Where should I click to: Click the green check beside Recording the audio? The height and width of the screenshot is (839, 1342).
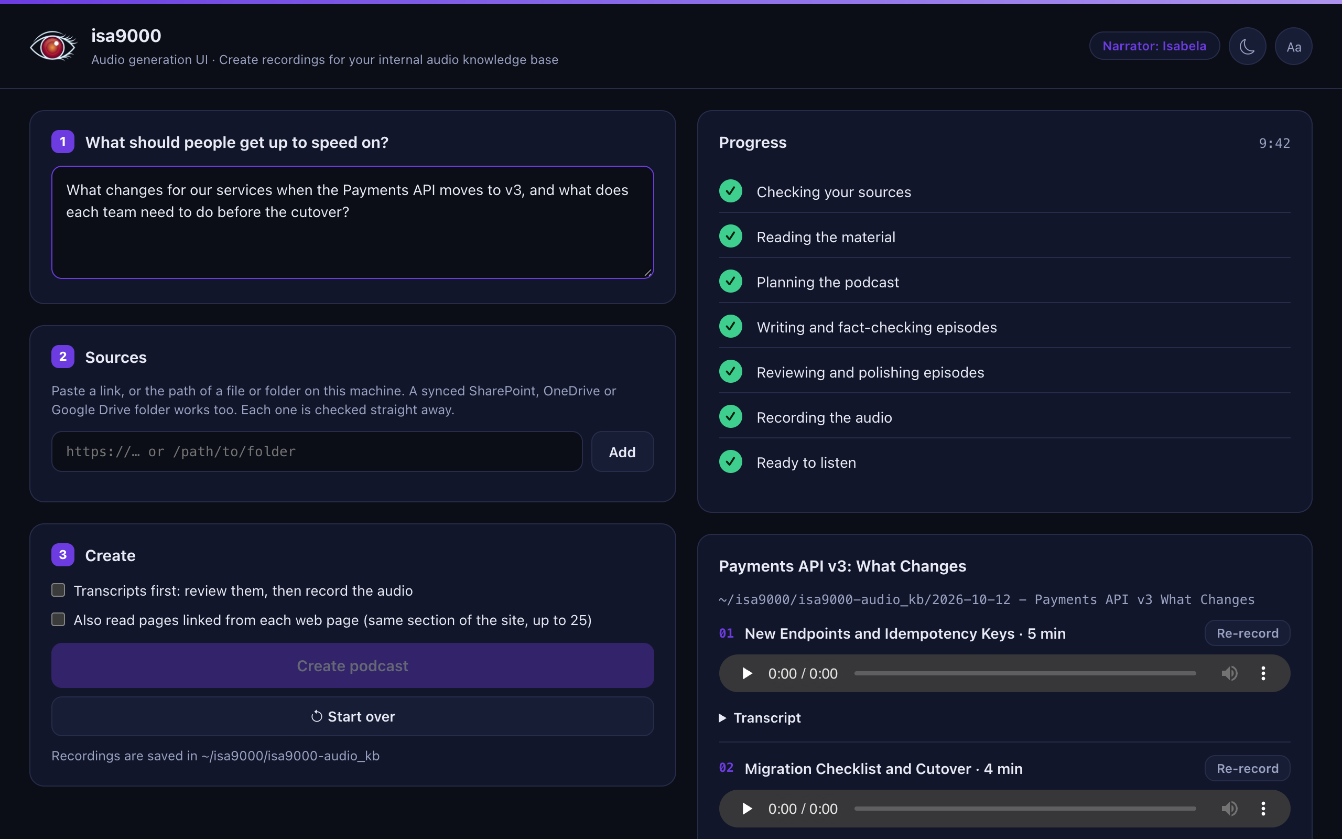pos(730,416)
